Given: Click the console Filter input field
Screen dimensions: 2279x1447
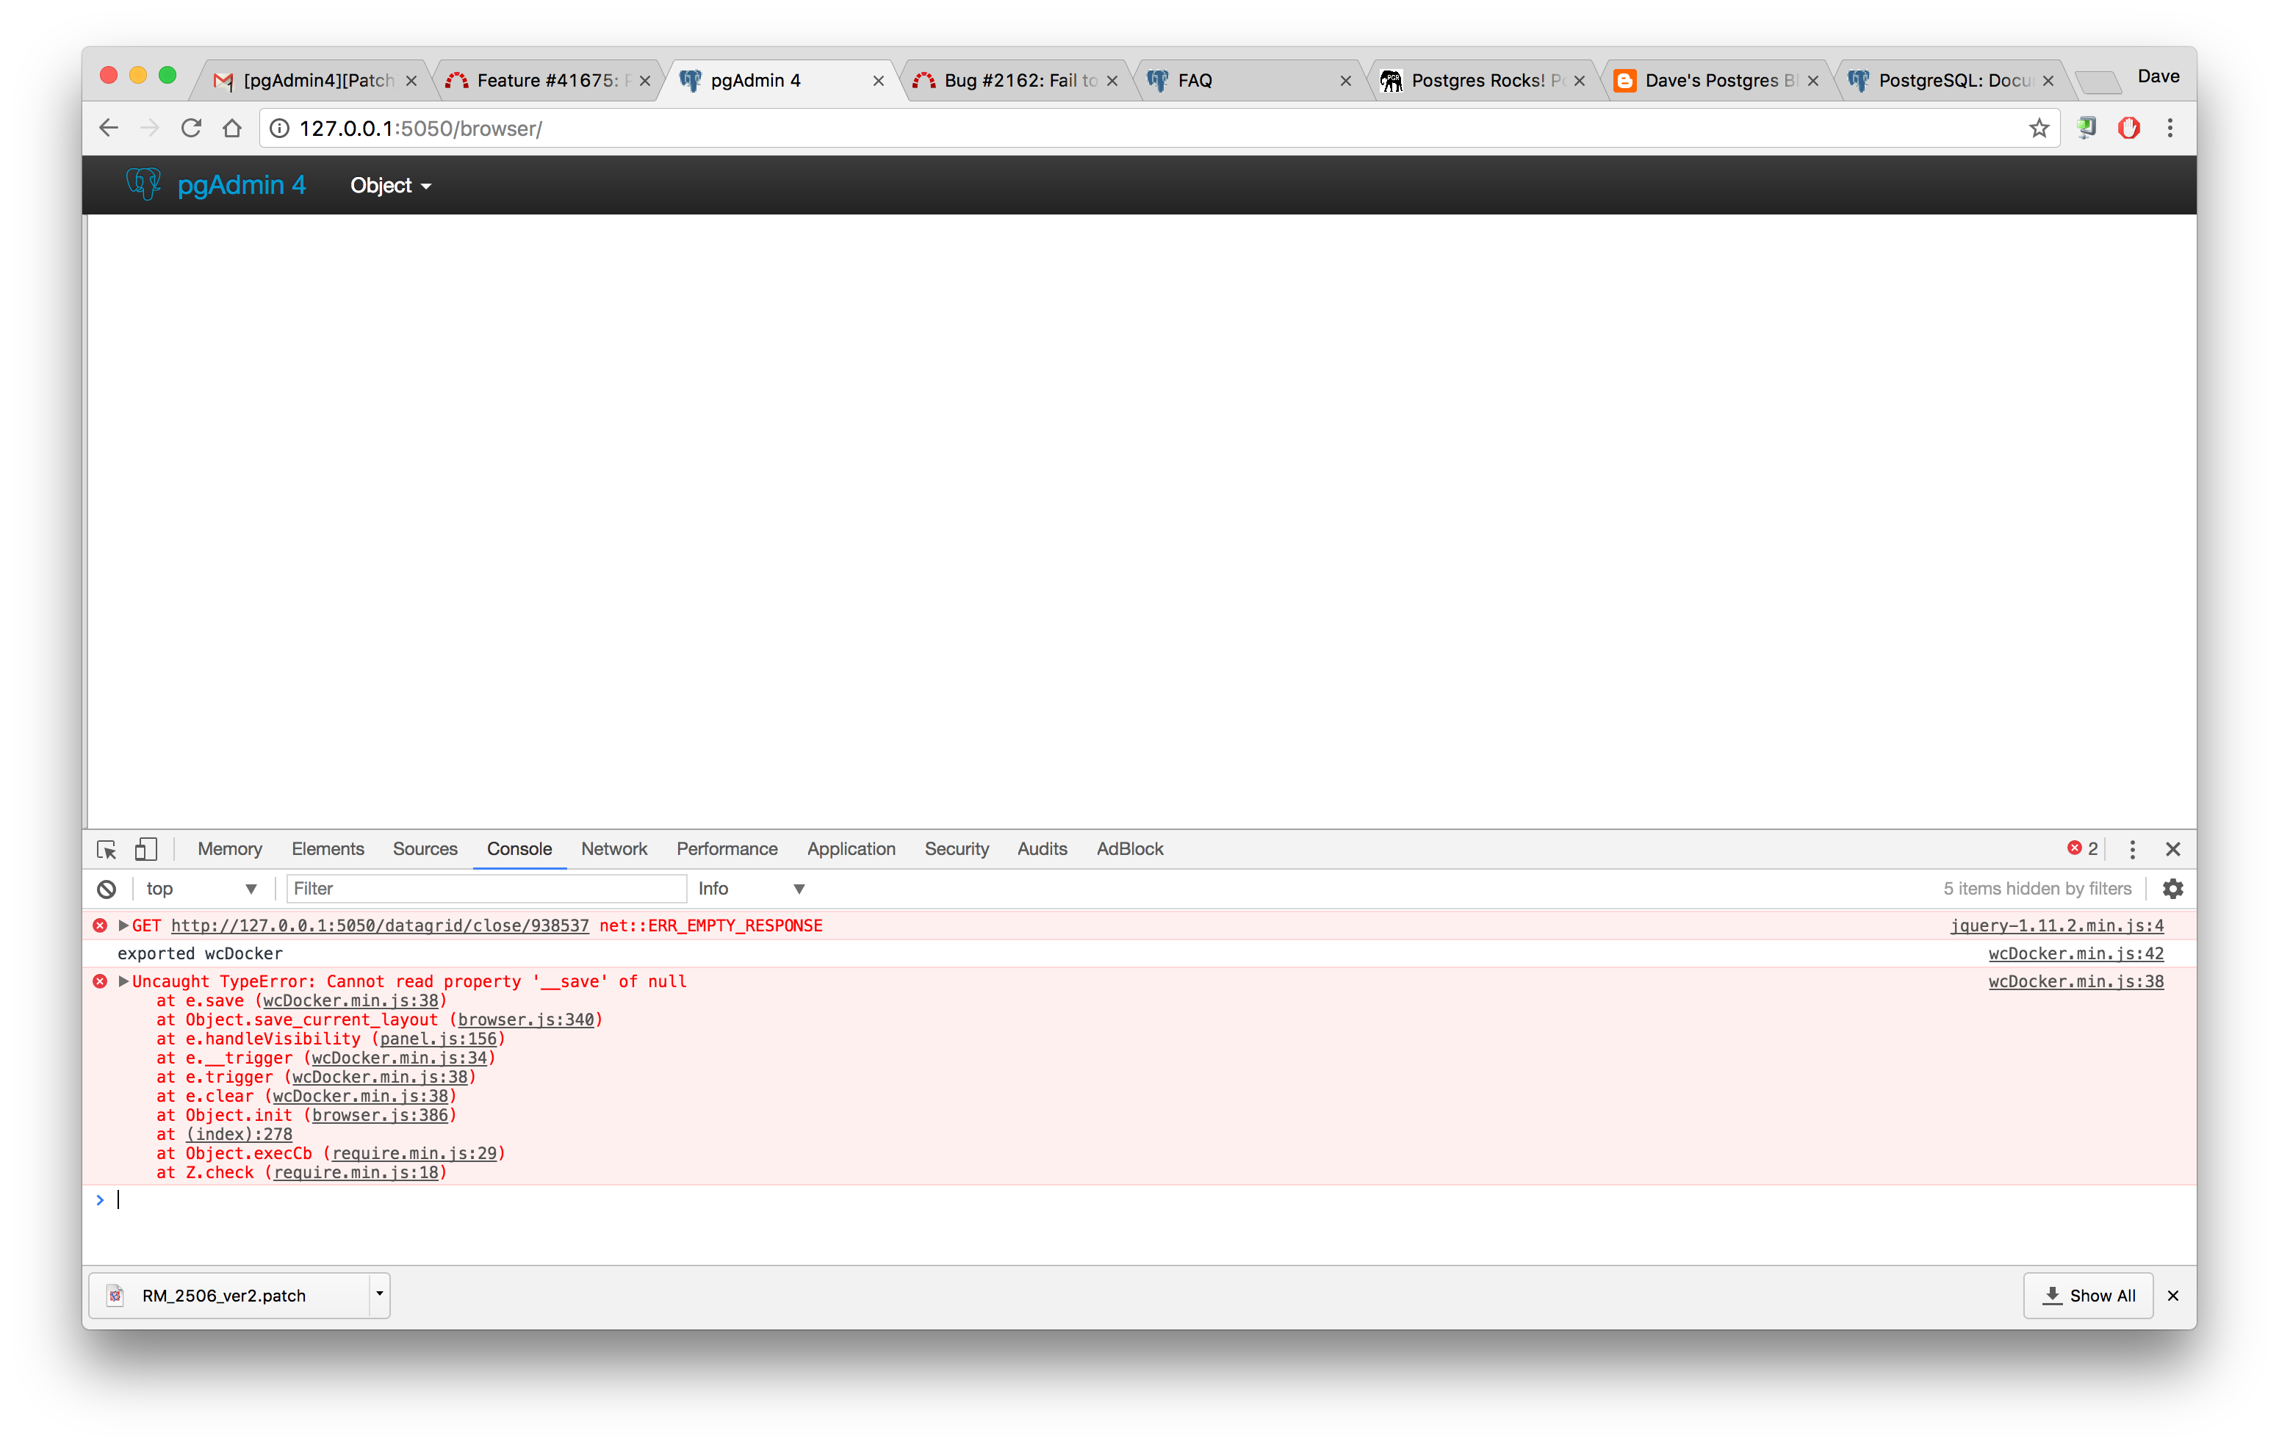Looking at the screenshot, I should point(486,889).
